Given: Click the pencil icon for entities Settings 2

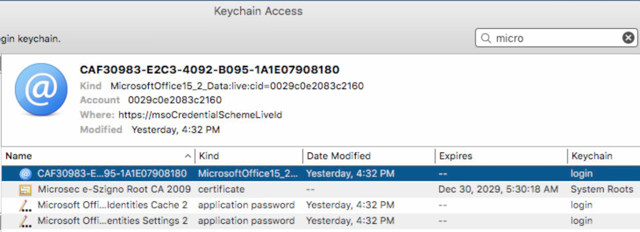Looking at the screenshot, I should click(x=25, y=221).
